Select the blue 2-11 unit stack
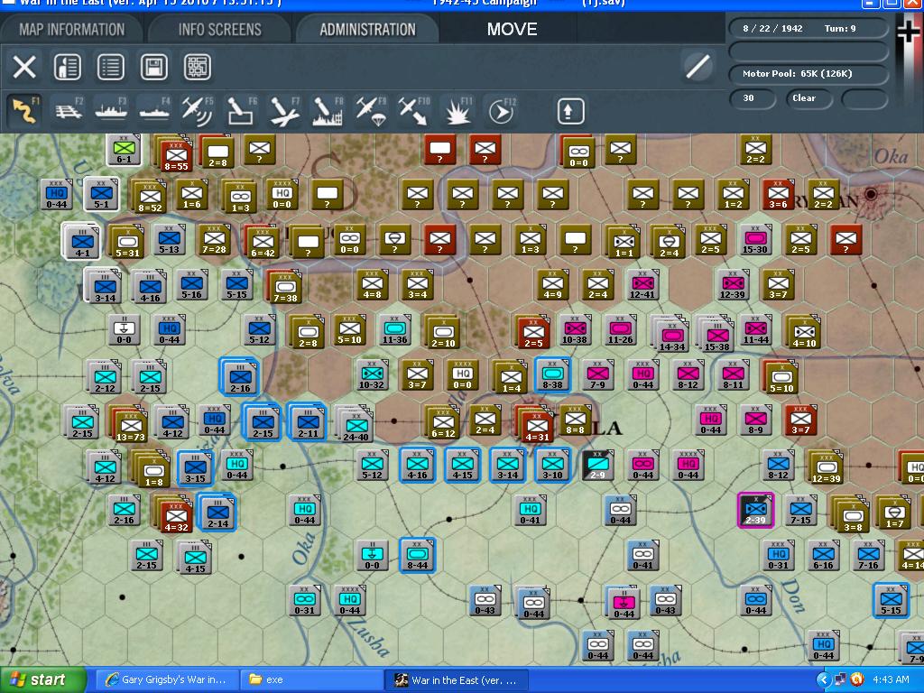The height and width of the screenshot is (693, 924). pos(307,422)
